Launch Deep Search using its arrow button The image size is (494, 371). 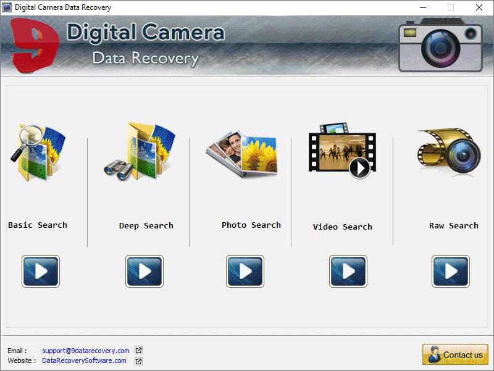point(144,271)
